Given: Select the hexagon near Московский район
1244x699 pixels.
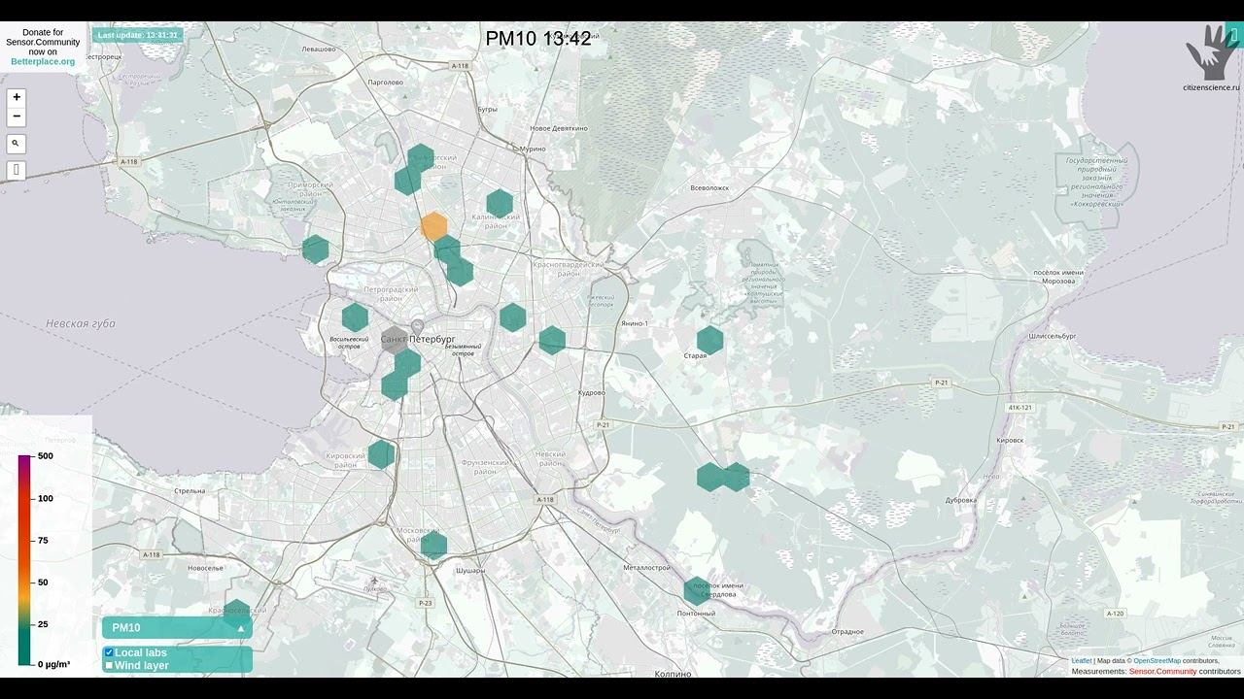Looking at the screenshot, I should point(434,546).
